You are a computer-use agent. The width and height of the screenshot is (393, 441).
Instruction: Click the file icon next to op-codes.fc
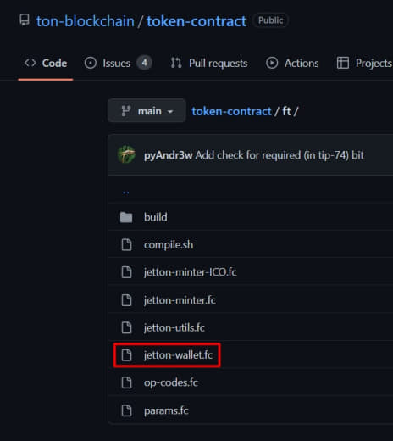click(x=126, y=382)
